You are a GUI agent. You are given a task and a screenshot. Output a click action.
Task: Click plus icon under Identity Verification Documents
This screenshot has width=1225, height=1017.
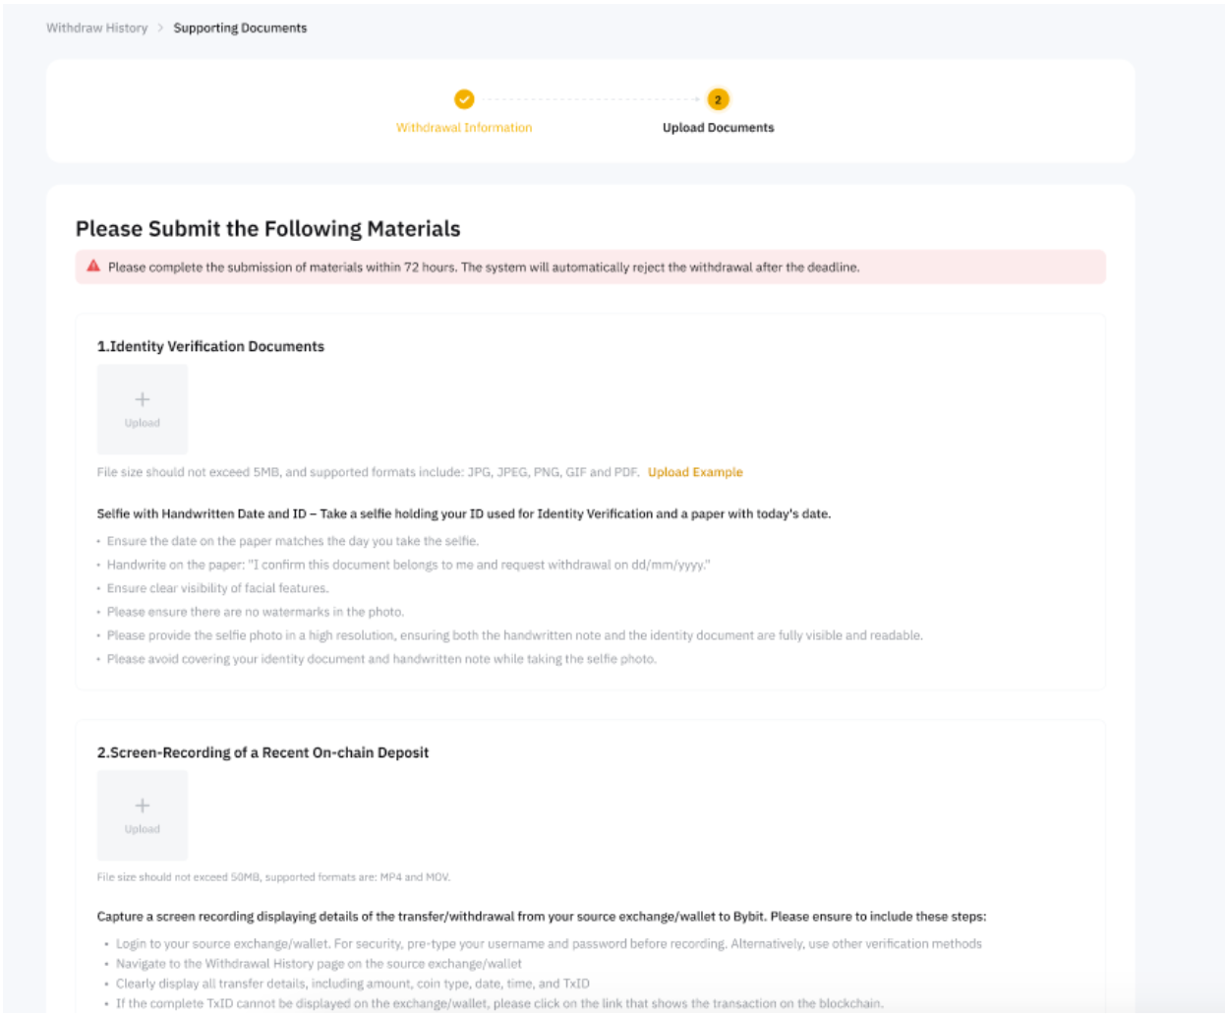[143, 399]
